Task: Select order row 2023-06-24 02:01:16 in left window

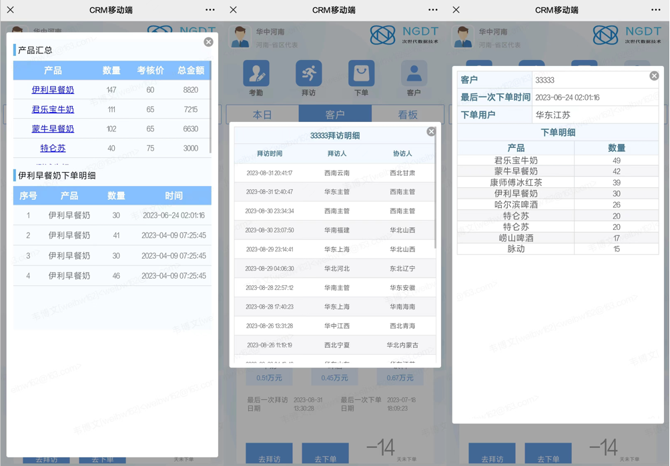Action: pyautogui.click(x=112, y=215)
